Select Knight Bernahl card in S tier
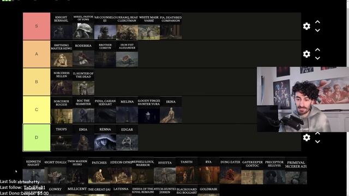Screen dimensions: 349x196 [62, 26]
